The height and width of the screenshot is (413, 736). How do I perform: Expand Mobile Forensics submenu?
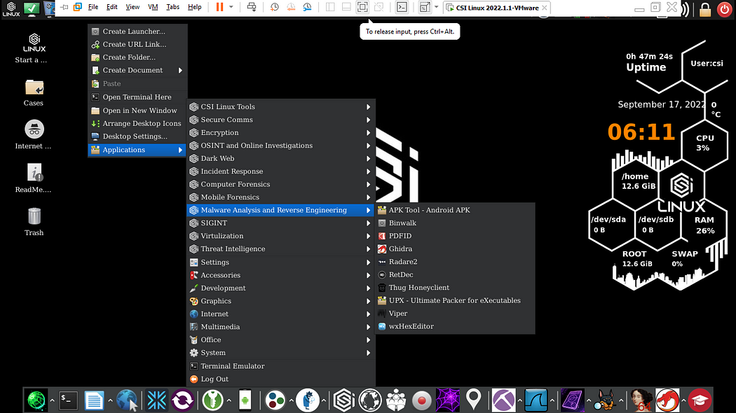coord(280,197)
